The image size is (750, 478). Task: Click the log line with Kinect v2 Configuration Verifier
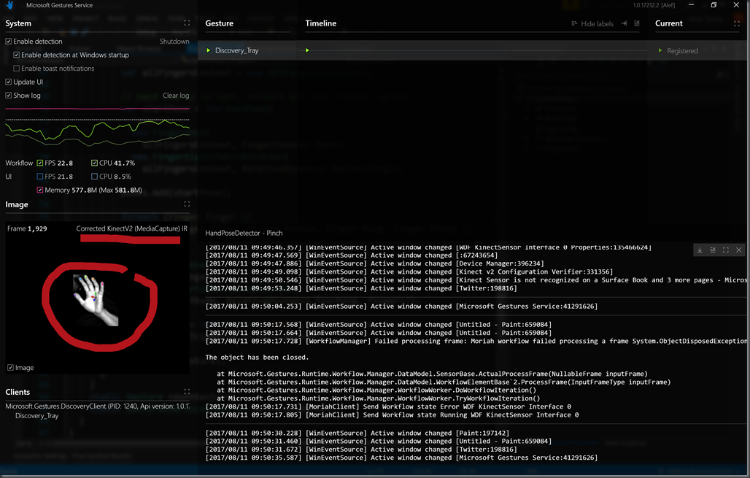[409, 271]
